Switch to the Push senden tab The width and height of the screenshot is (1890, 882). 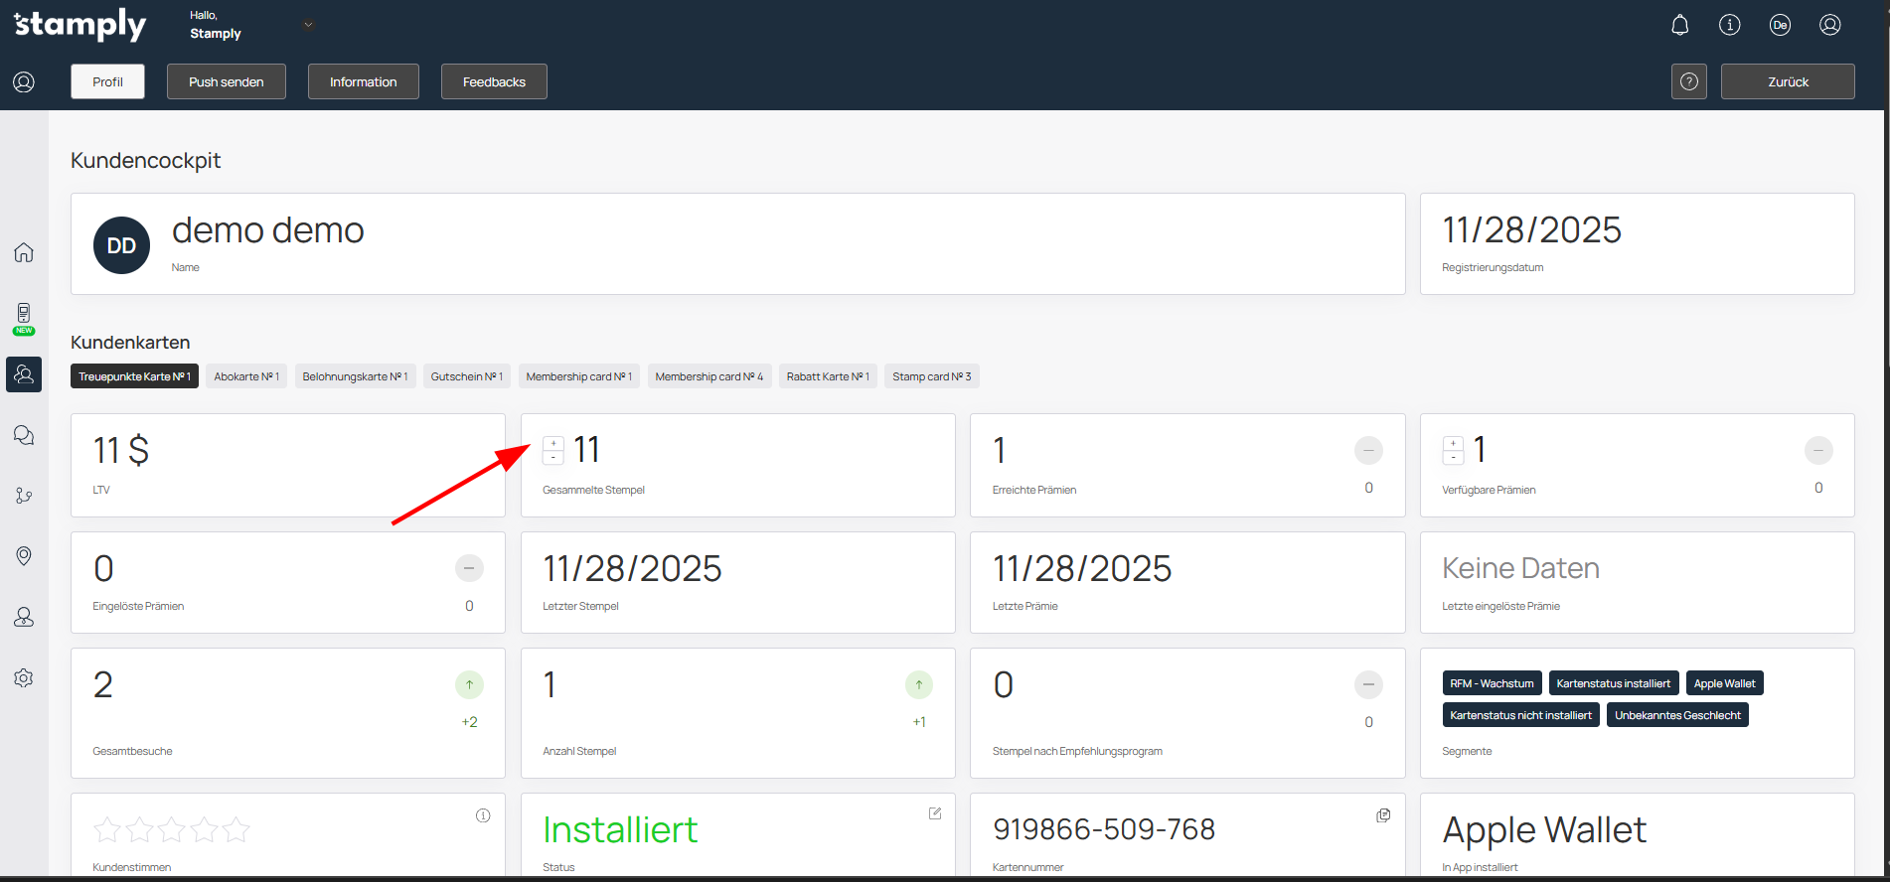226,81
